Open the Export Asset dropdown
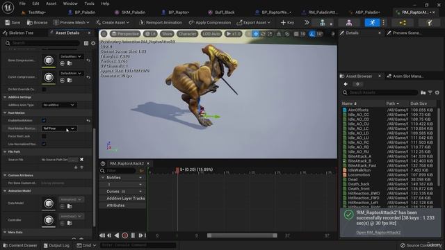Screen dimensions: 445x250 click(253, 22)
